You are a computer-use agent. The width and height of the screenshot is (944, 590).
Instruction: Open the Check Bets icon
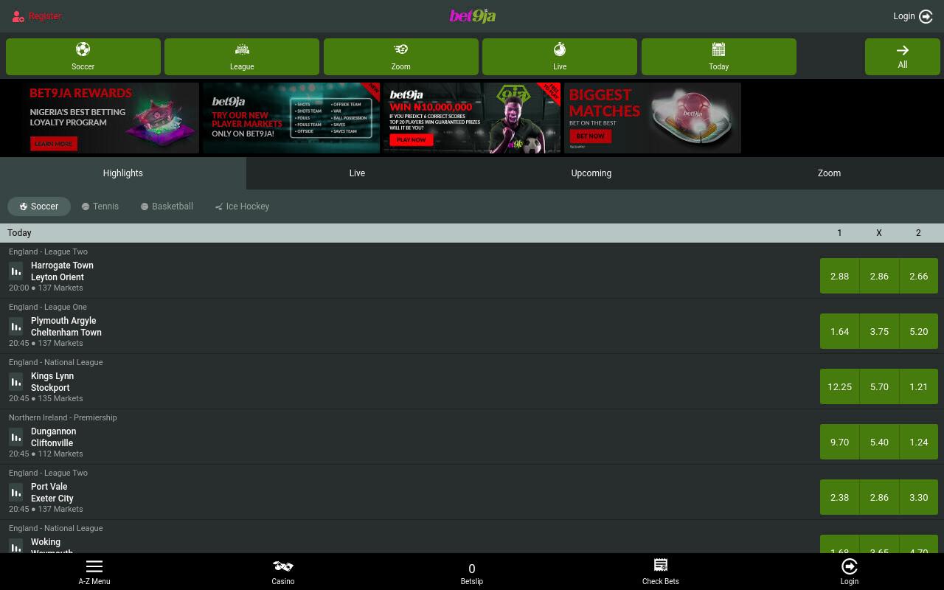coord(661,566)
